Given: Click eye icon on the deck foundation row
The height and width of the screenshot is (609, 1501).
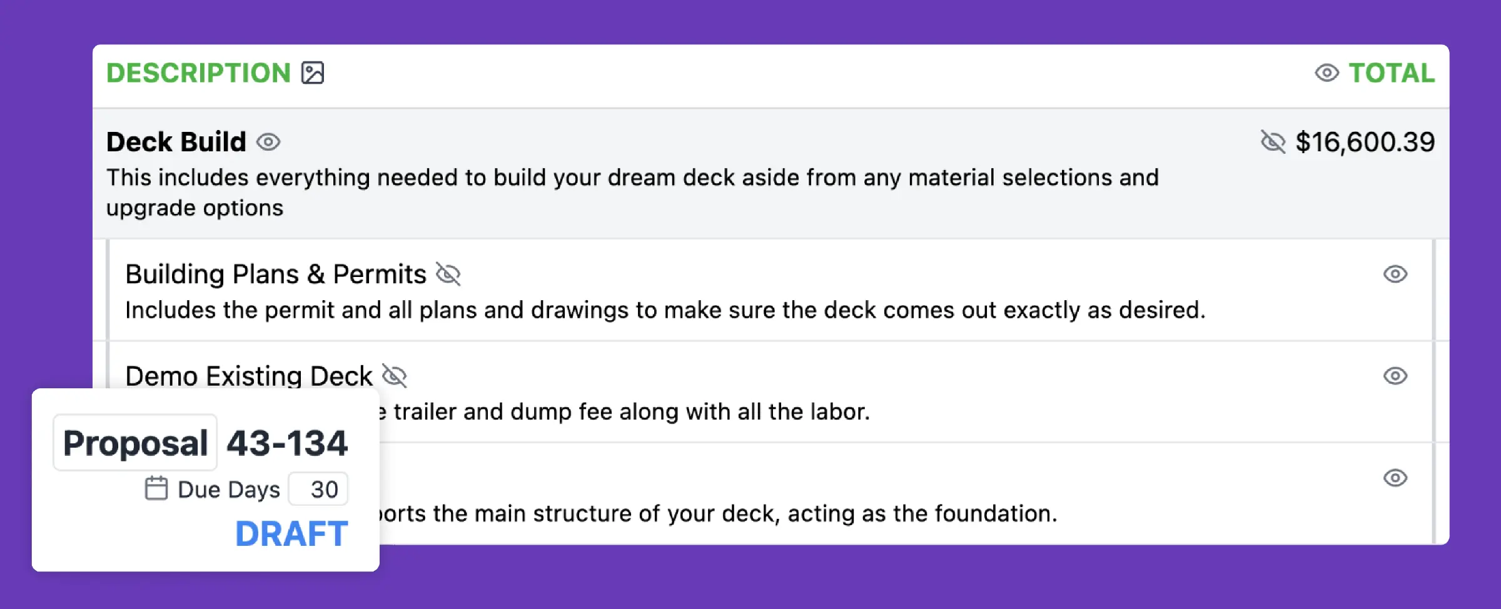Looking at the screenshot, I should [1395, 478].
